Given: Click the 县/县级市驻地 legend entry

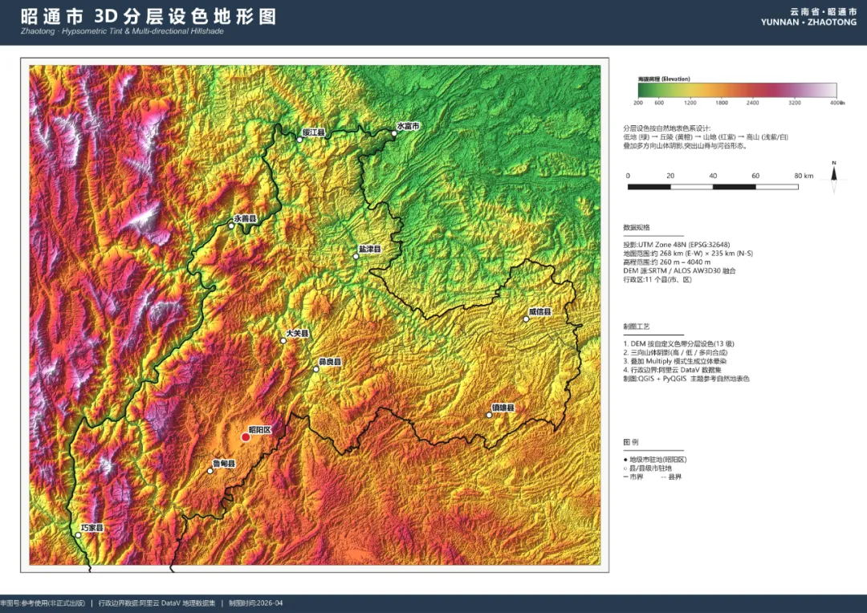Looking at the screenshot, I should [x=648, y=469].
